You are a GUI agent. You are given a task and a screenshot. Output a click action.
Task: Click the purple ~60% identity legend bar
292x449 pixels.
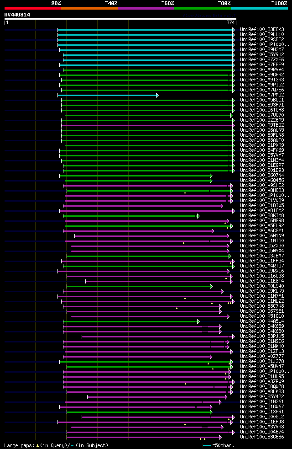[x=146, y=8]
